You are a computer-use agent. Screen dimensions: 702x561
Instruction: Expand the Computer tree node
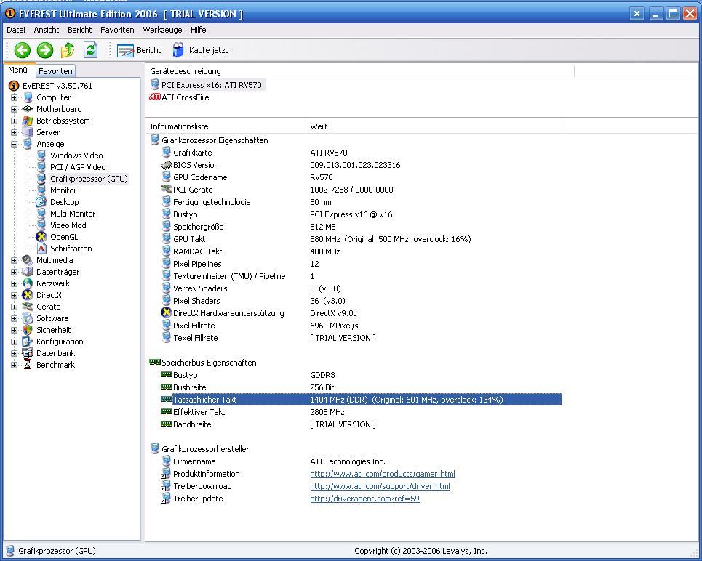click(15, 97)
